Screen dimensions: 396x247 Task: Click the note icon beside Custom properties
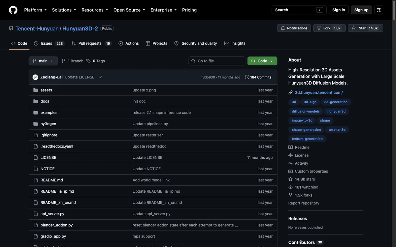pyautogui.click(x=290, y=171)
